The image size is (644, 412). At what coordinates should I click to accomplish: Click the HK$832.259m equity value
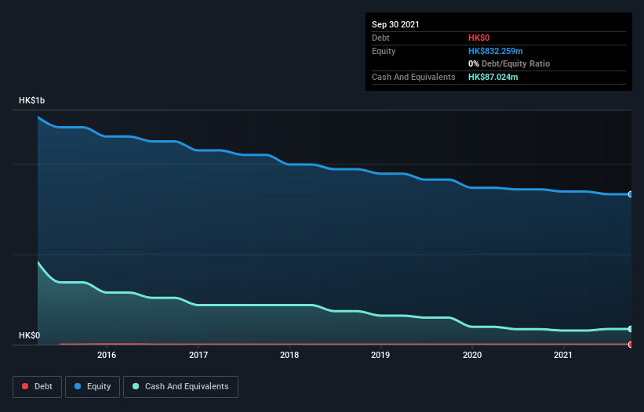(x=495, y=51)
